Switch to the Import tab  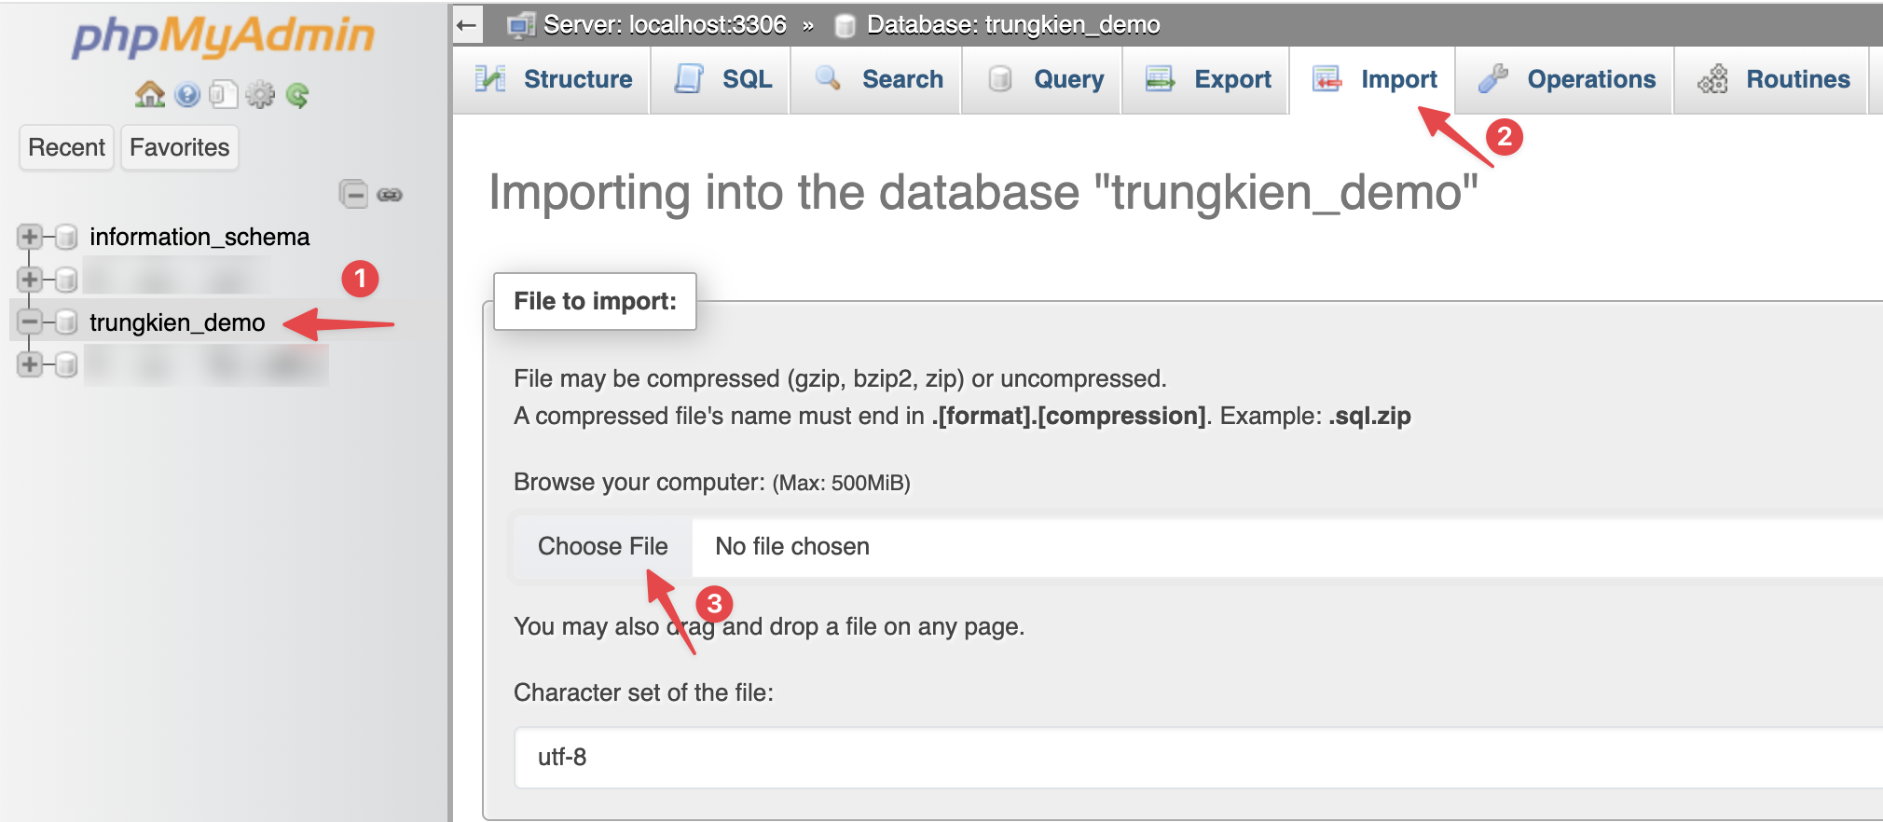(1373, 80)
